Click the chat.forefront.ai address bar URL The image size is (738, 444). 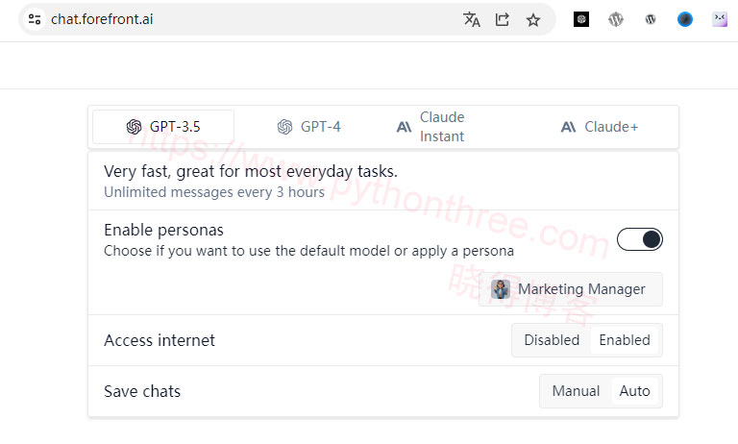pos(102,19)
